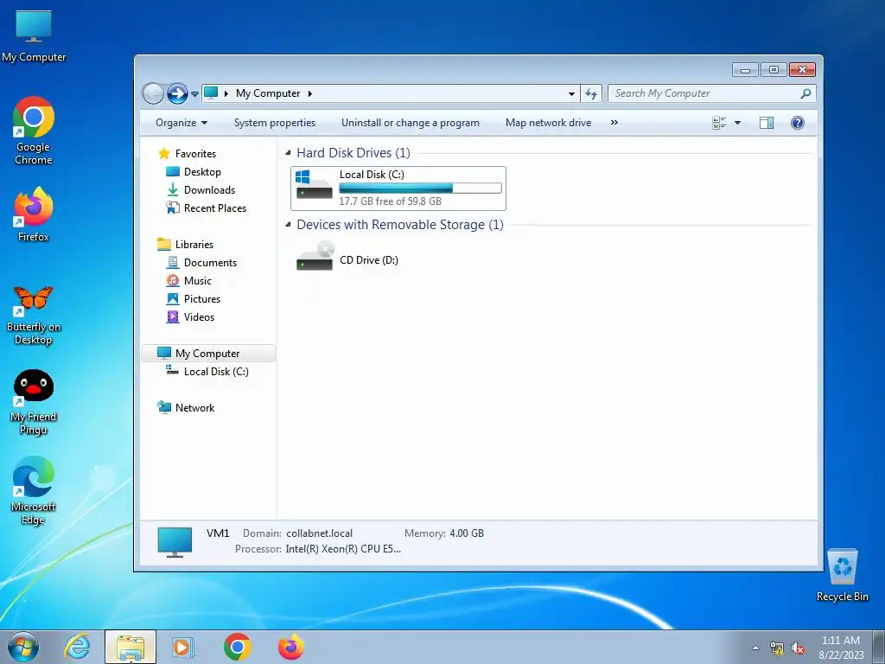
Task: Click Map network drive
Action: pos(549,123)
